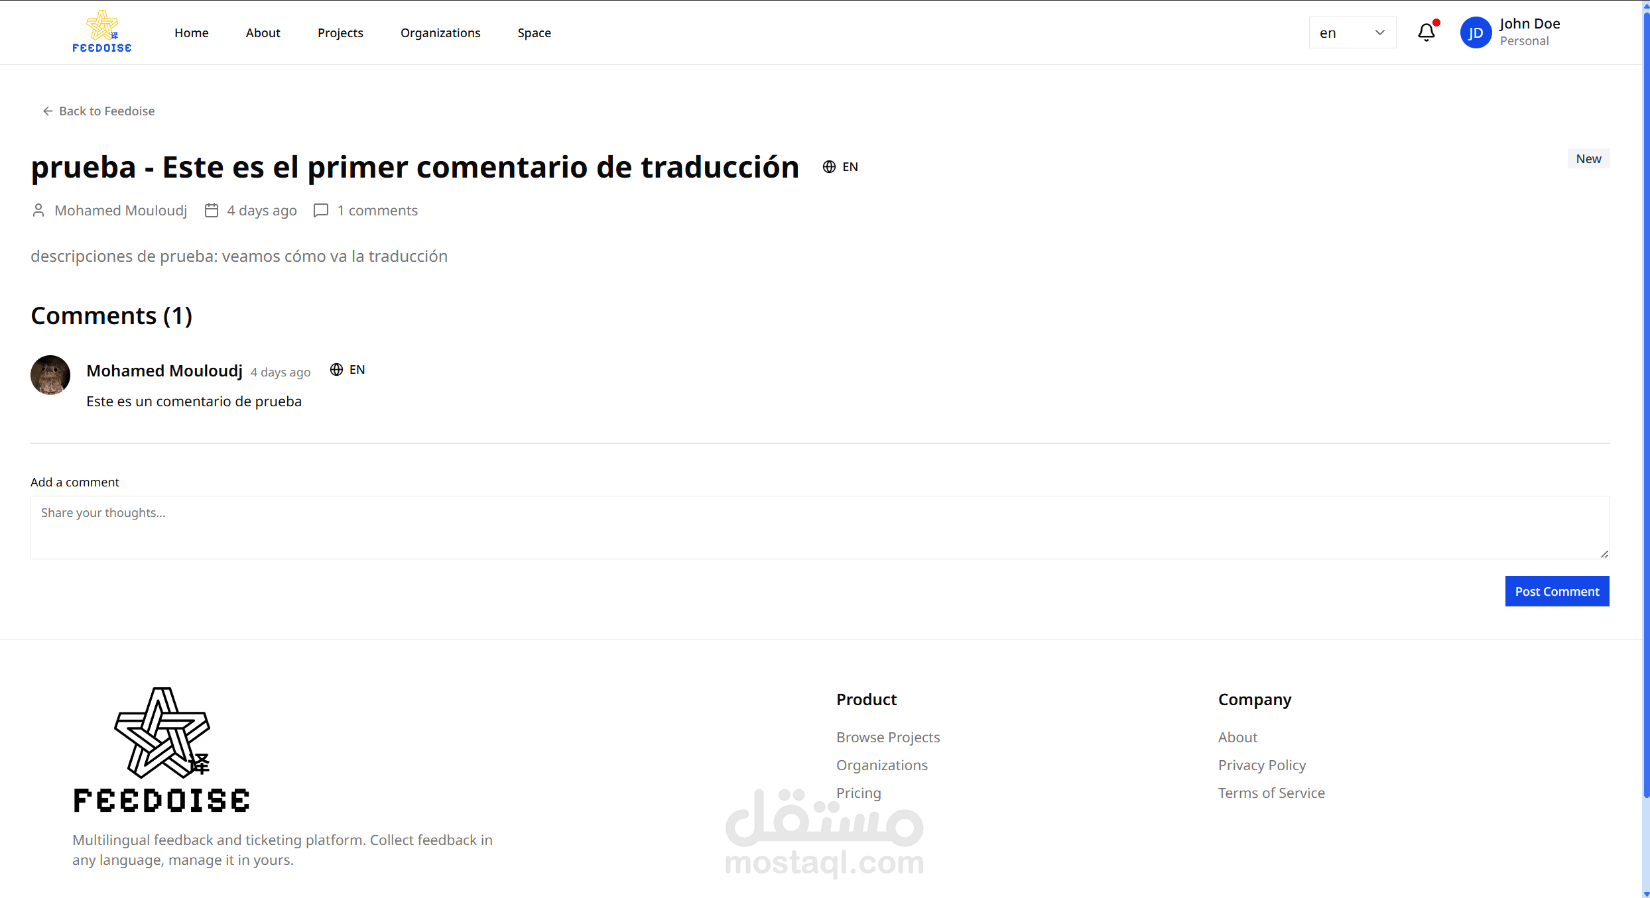Click the large Feedoise footer logo
This screenshot has width=1650, height=898.
(x=161, y=749)
